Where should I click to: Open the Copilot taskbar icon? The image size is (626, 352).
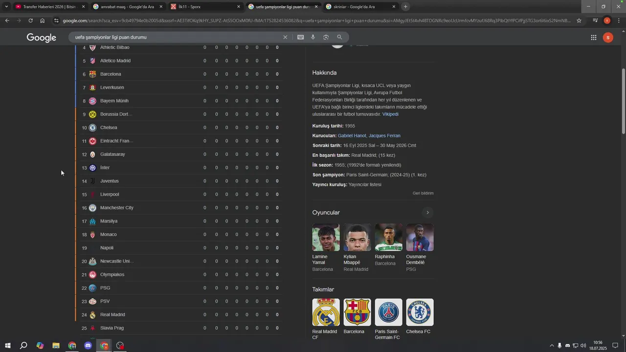tap(40, 346)
